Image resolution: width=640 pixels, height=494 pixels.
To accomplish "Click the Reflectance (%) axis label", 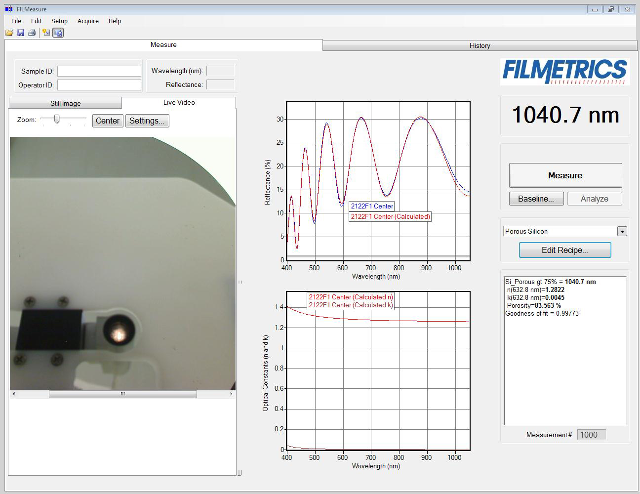I will click(268, 182).
